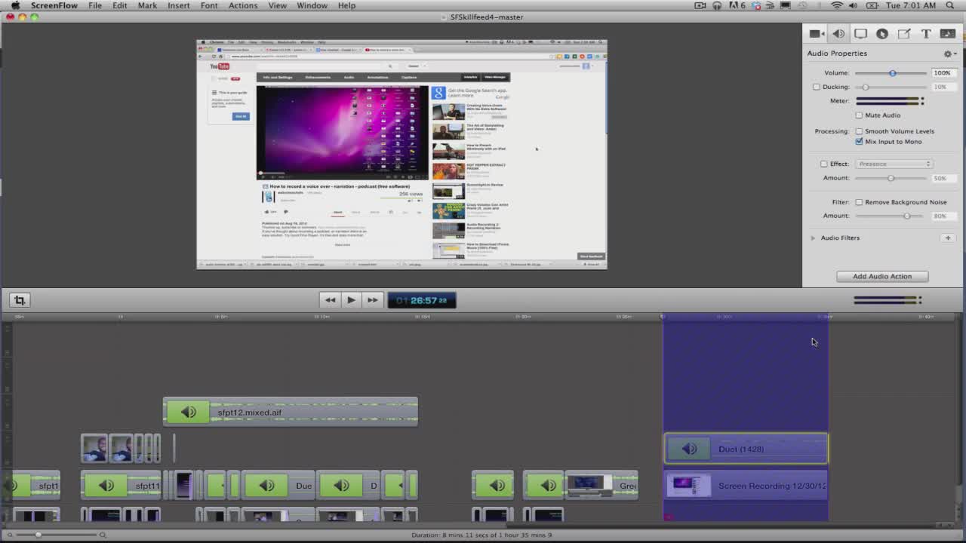The image size is (966, 543).
Task: Adjust the Ducking slider
Action: click(891, 87)
